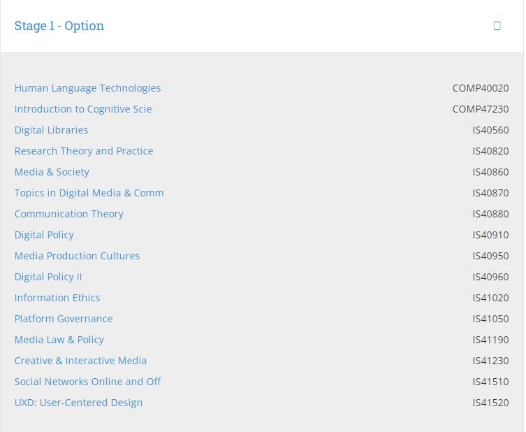Viewport: 526px width, 432px height.
Task: Open Human Language Technologies module
Action: 87,88
